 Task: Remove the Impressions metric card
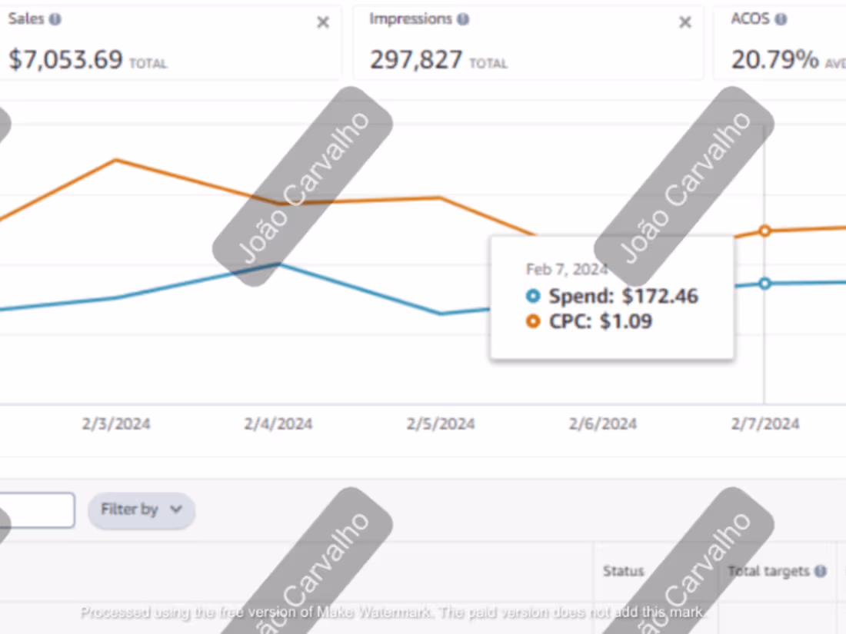coord(684,22)
